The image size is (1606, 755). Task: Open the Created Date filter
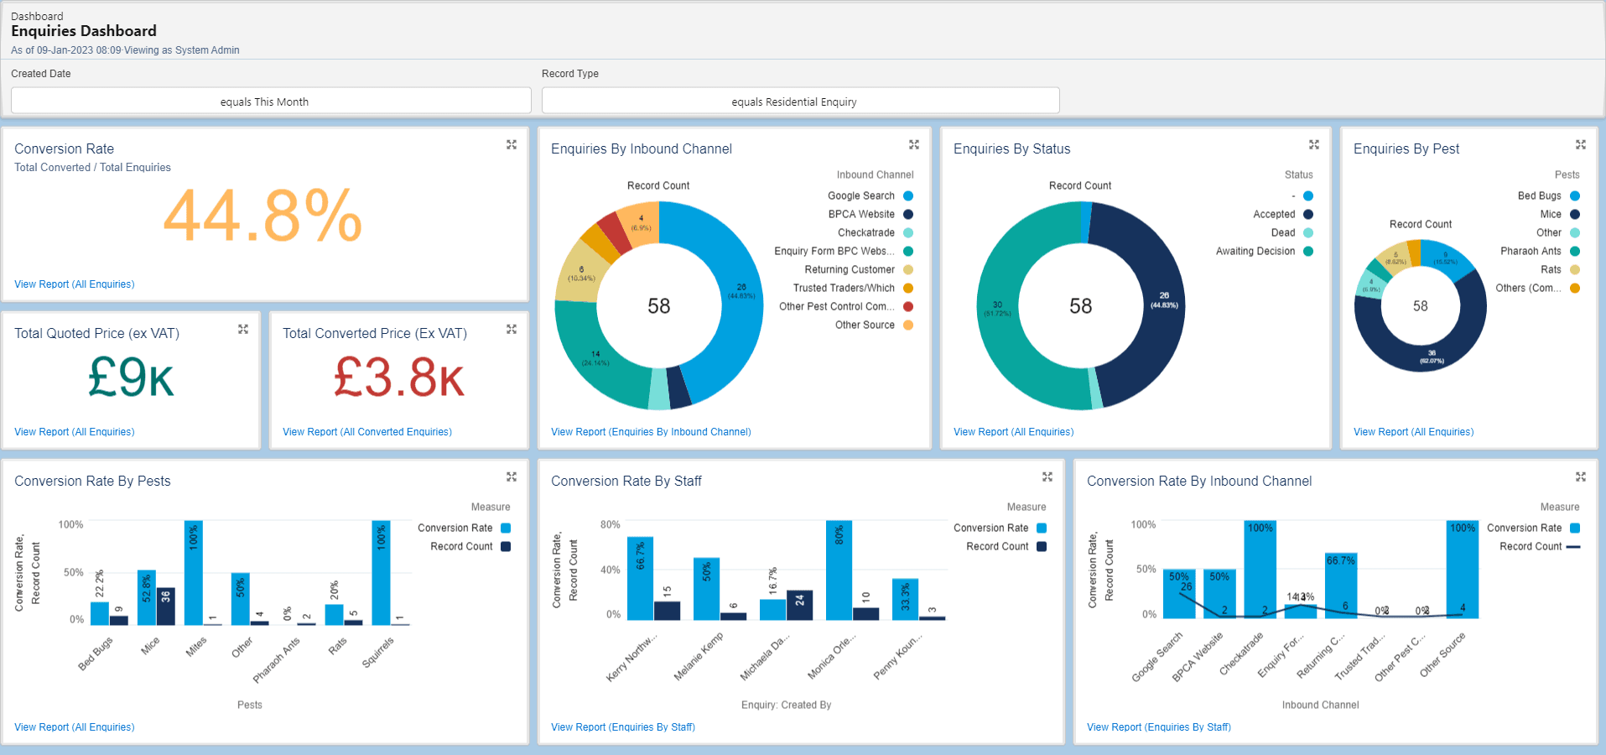pyautogui.click(x=271, y=101)
